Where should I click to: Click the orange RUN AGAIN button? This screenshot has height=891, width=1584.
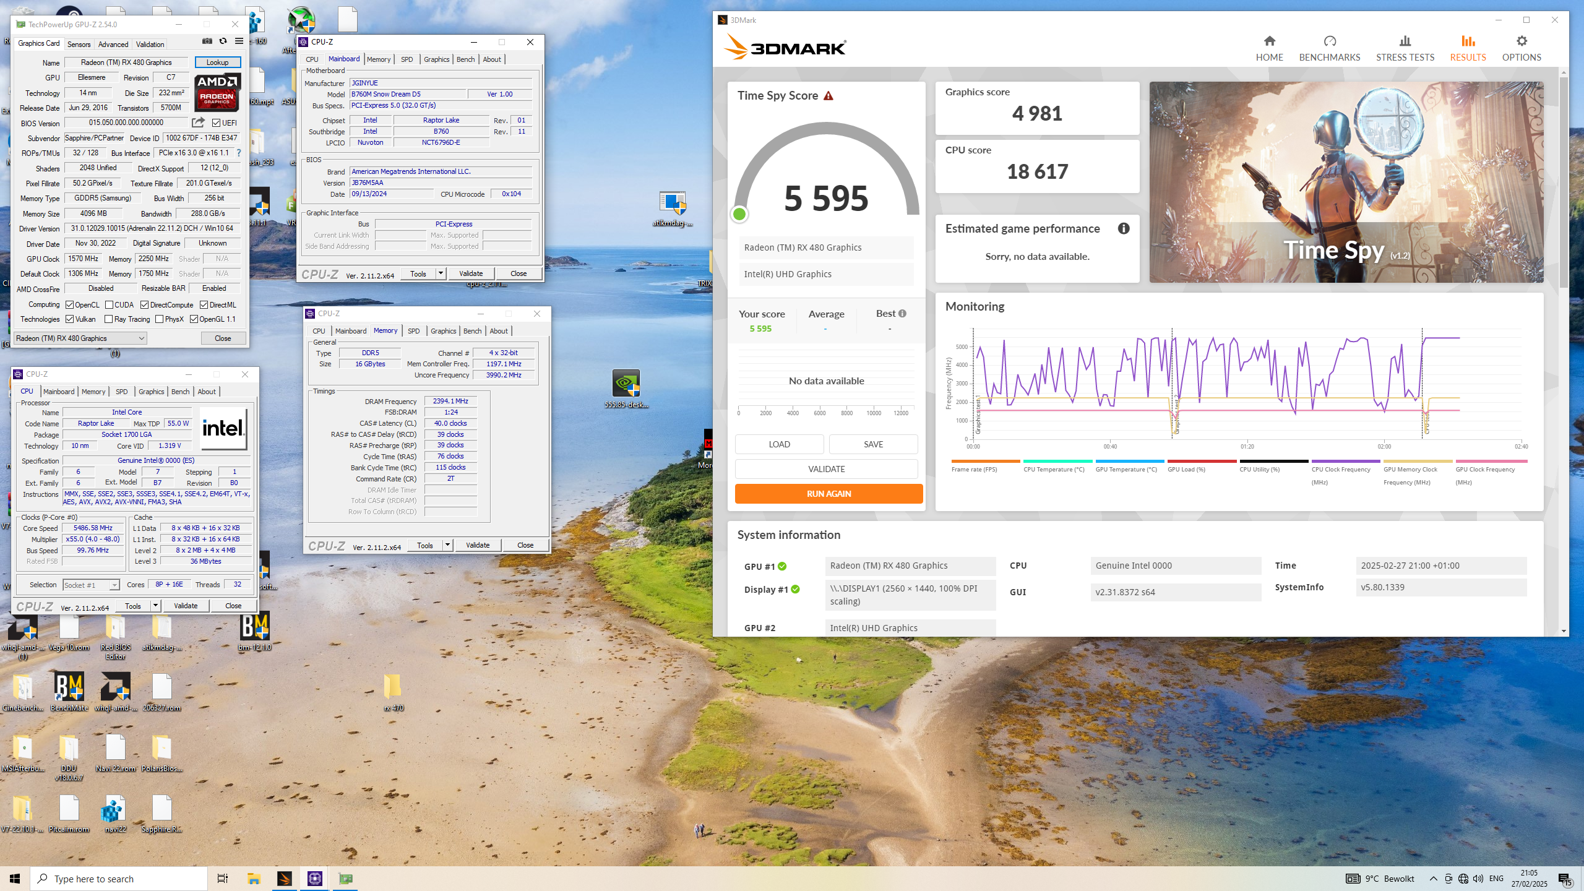click(x=829, y=493)
